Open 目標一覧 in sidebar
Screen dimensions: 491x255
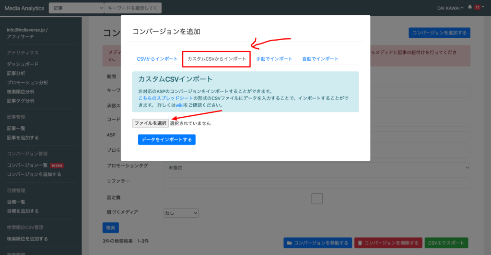coord(16,202)
